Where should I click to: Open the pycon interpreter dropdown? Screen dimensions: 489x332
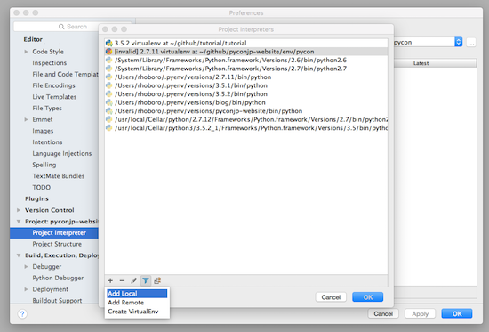(x=458, y=42)
